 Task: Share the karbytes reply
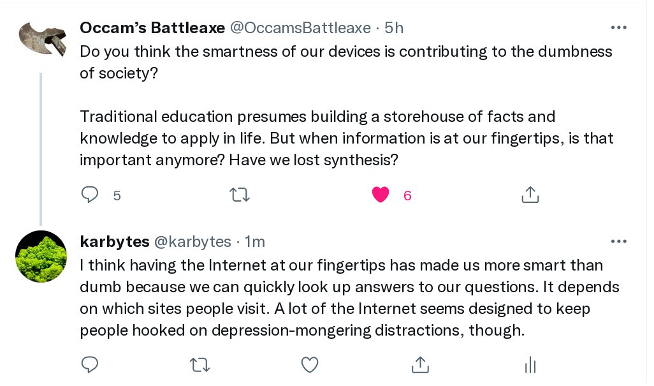[420, 365]
